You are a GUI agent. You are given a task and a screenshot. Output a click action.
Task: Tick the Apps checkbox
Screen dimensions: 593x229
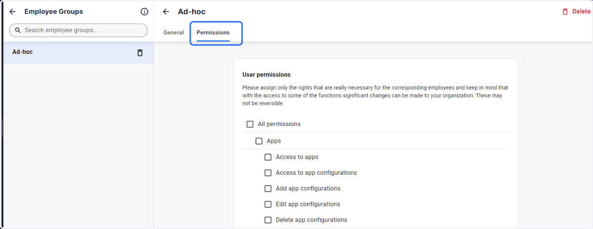[259, 141]
